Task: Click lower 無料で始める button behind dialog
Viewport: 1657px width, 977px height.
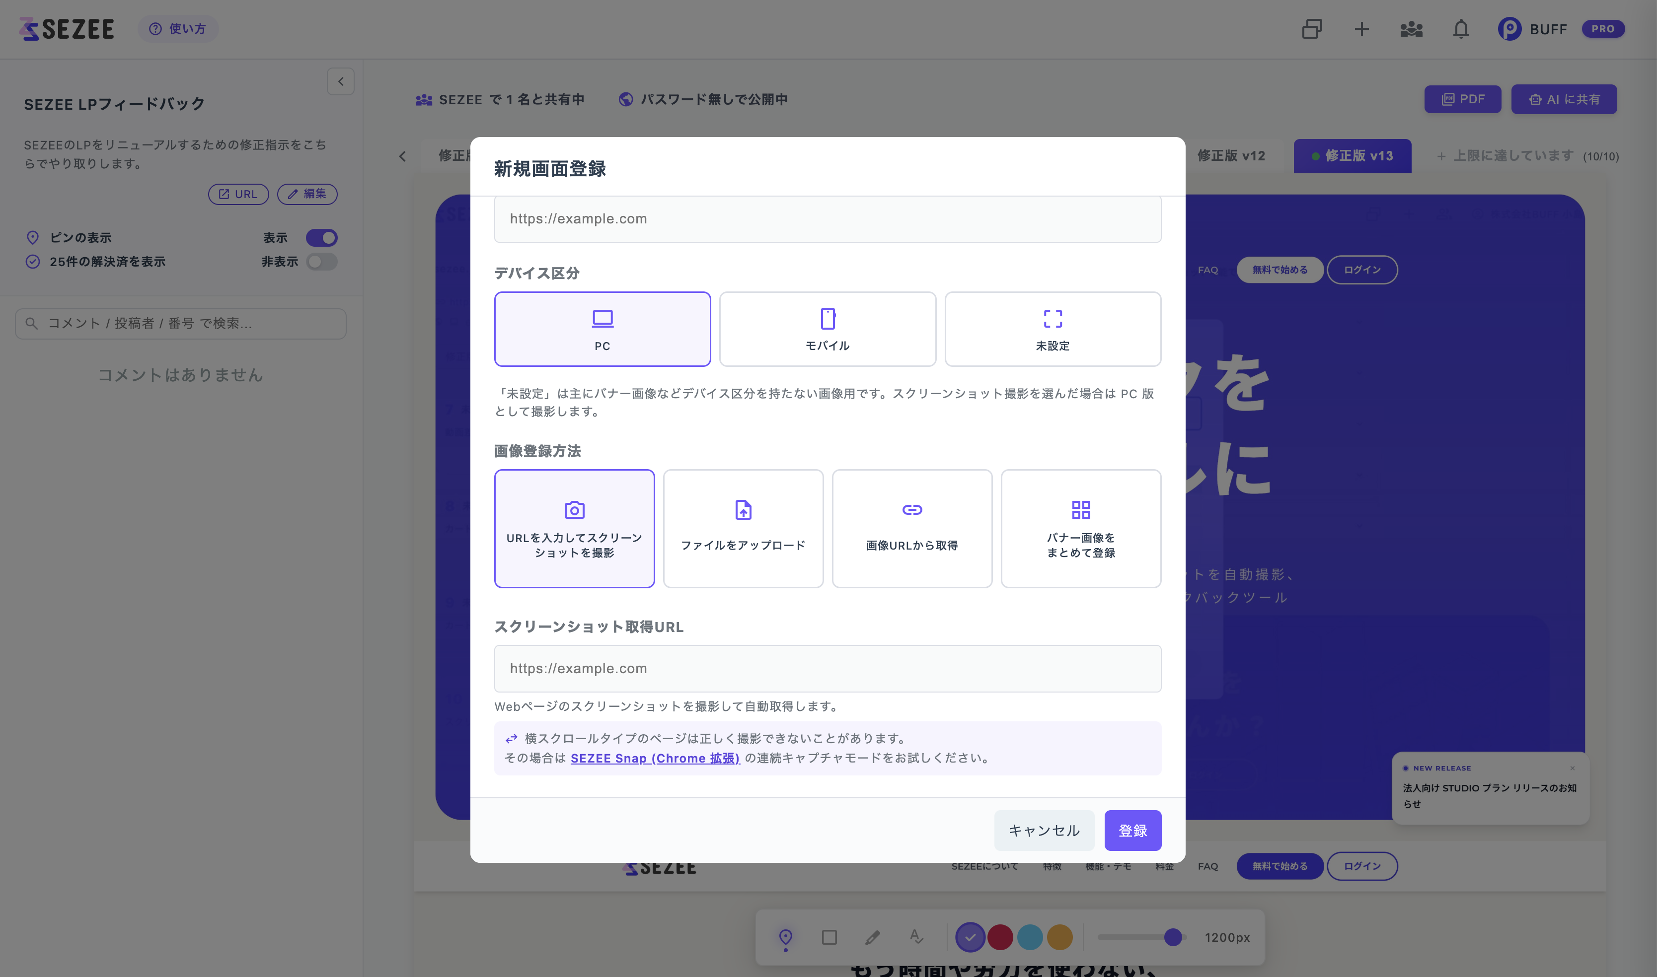Action: [1280, 866]
